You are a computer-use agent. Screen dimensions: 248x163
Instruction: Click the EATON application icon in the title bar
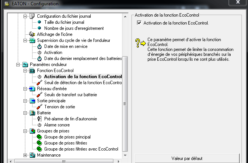click(7, 4)
